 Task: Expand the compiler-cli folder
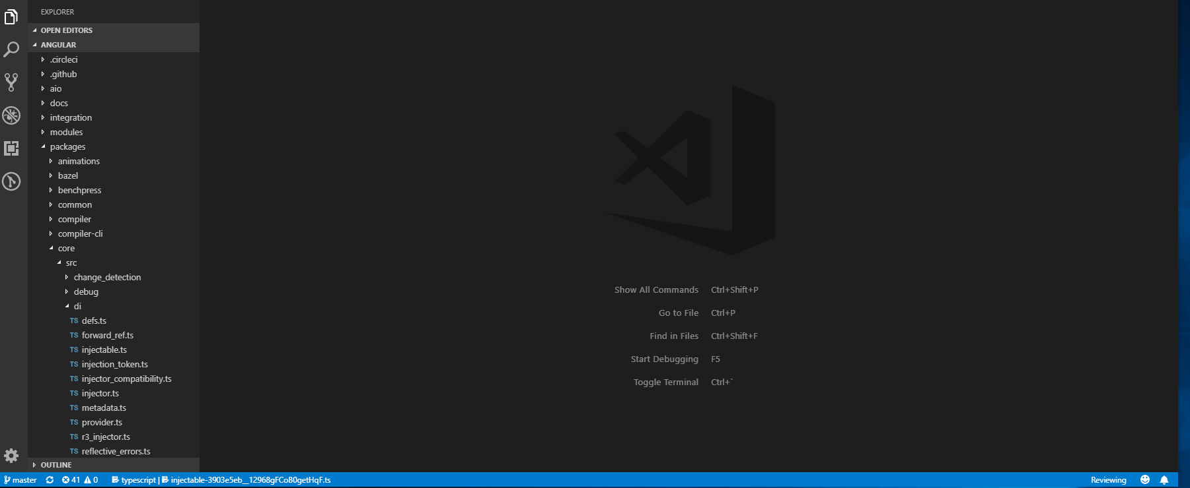(x=114, y=233)
